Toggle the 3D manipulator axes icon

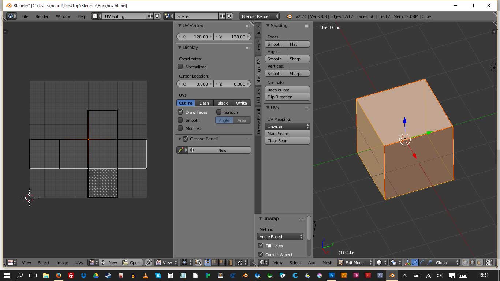click(x=407, y=262)
